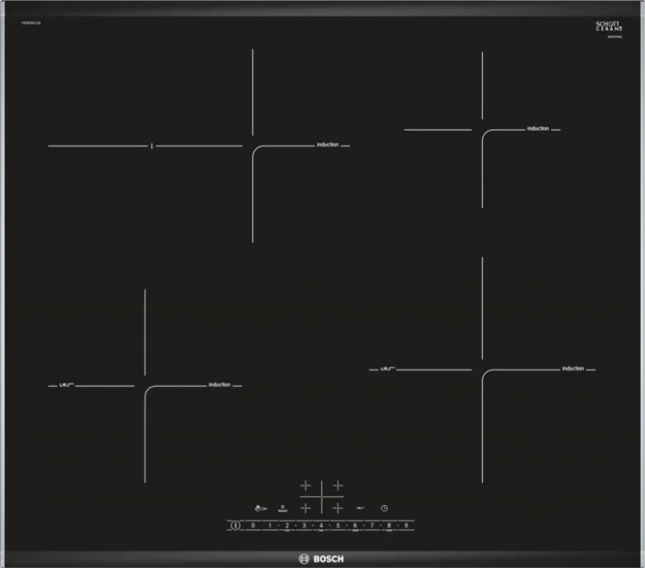645x568 pixels.
Task: Set power level 1 on slider
Action: (x=270, y=525)
